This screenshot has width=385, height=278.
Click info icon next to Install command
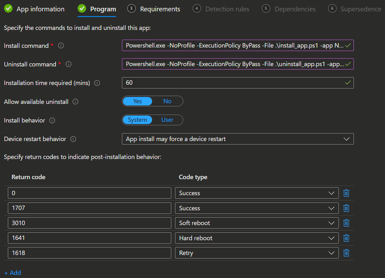(x=61, y=46)
